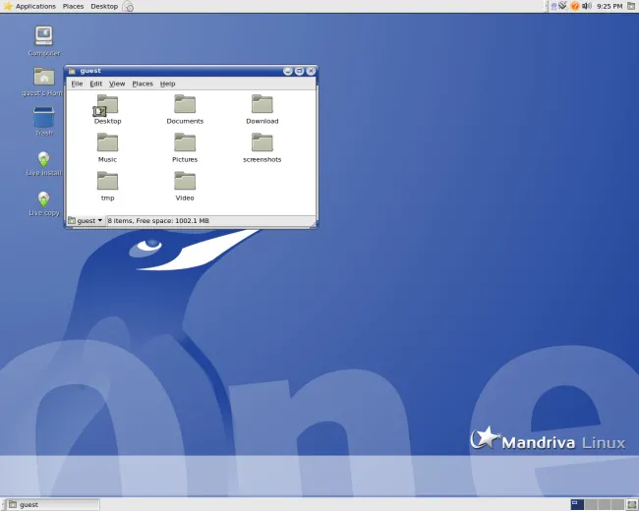Expand the guest location dropdown in status bar
The image size is (639, 511).
(x=86, y=220)
